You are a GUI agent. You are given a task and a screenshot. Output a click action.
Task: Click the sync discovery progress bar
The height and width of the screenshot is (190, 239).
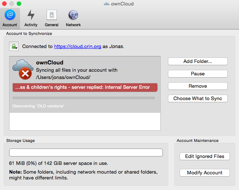tap(84, 98)
